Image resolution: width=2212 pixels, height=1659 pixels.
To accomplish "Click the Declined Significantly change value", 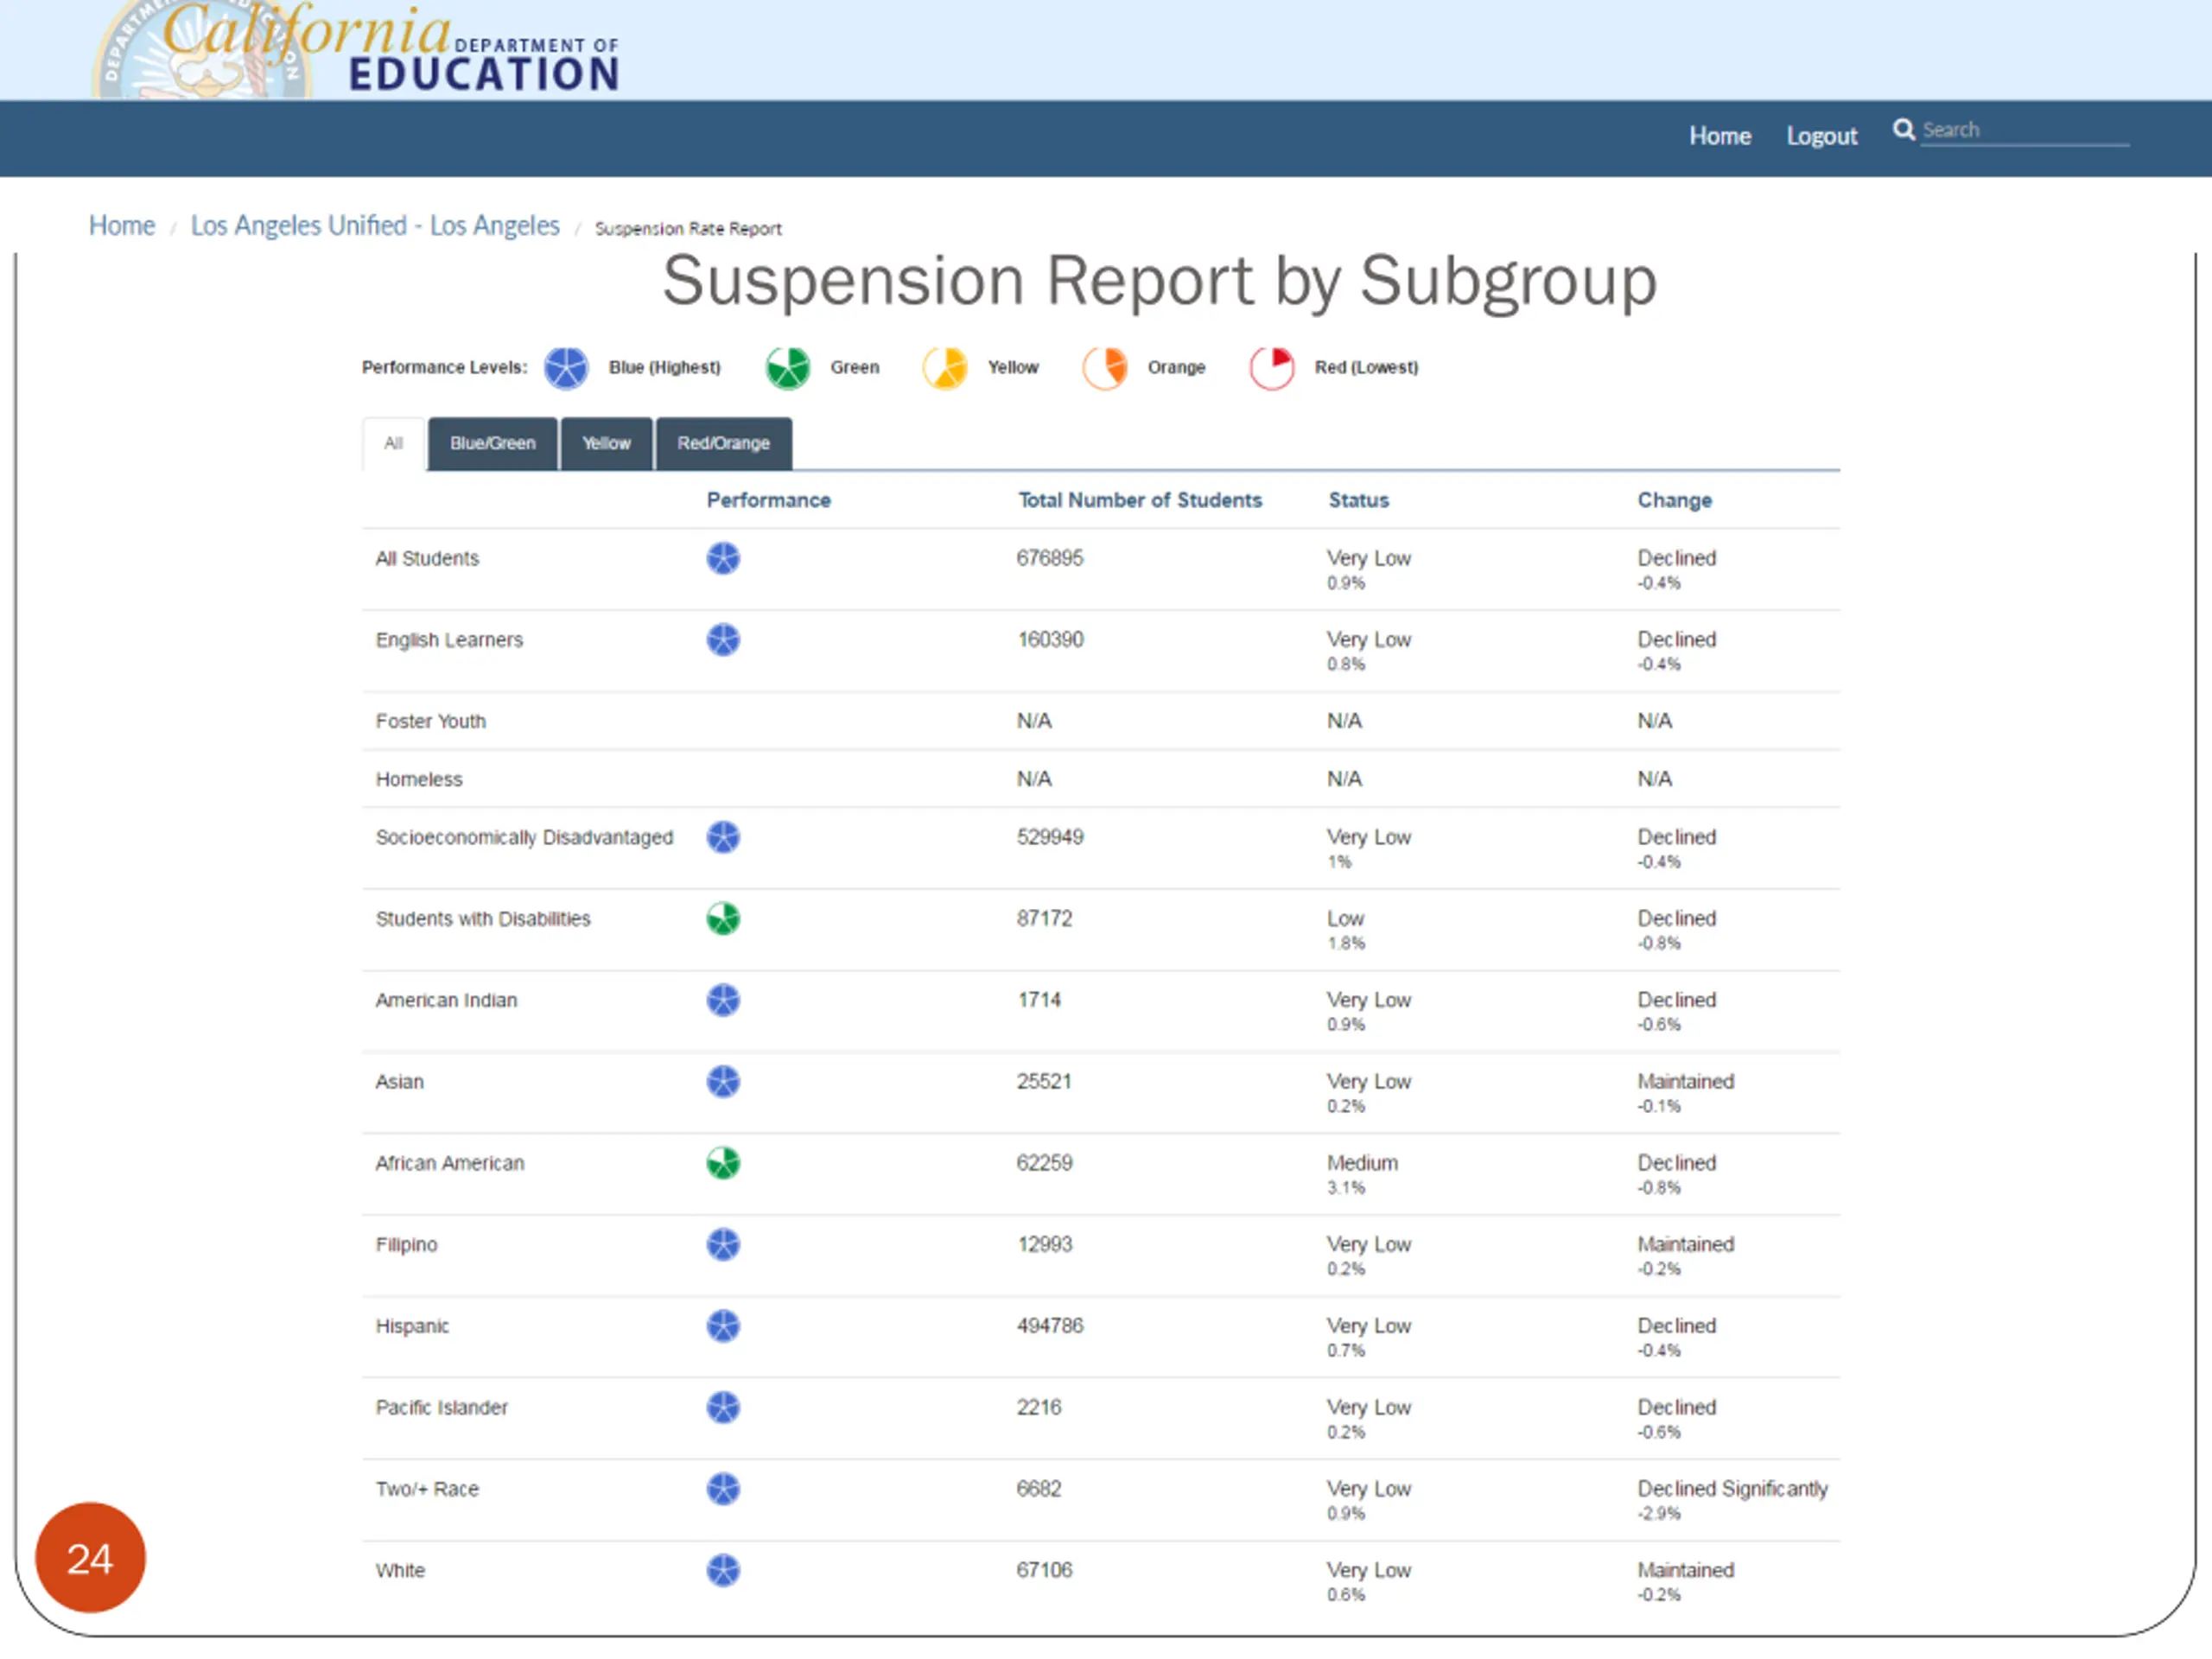I will click(x=1732, y=1489).
